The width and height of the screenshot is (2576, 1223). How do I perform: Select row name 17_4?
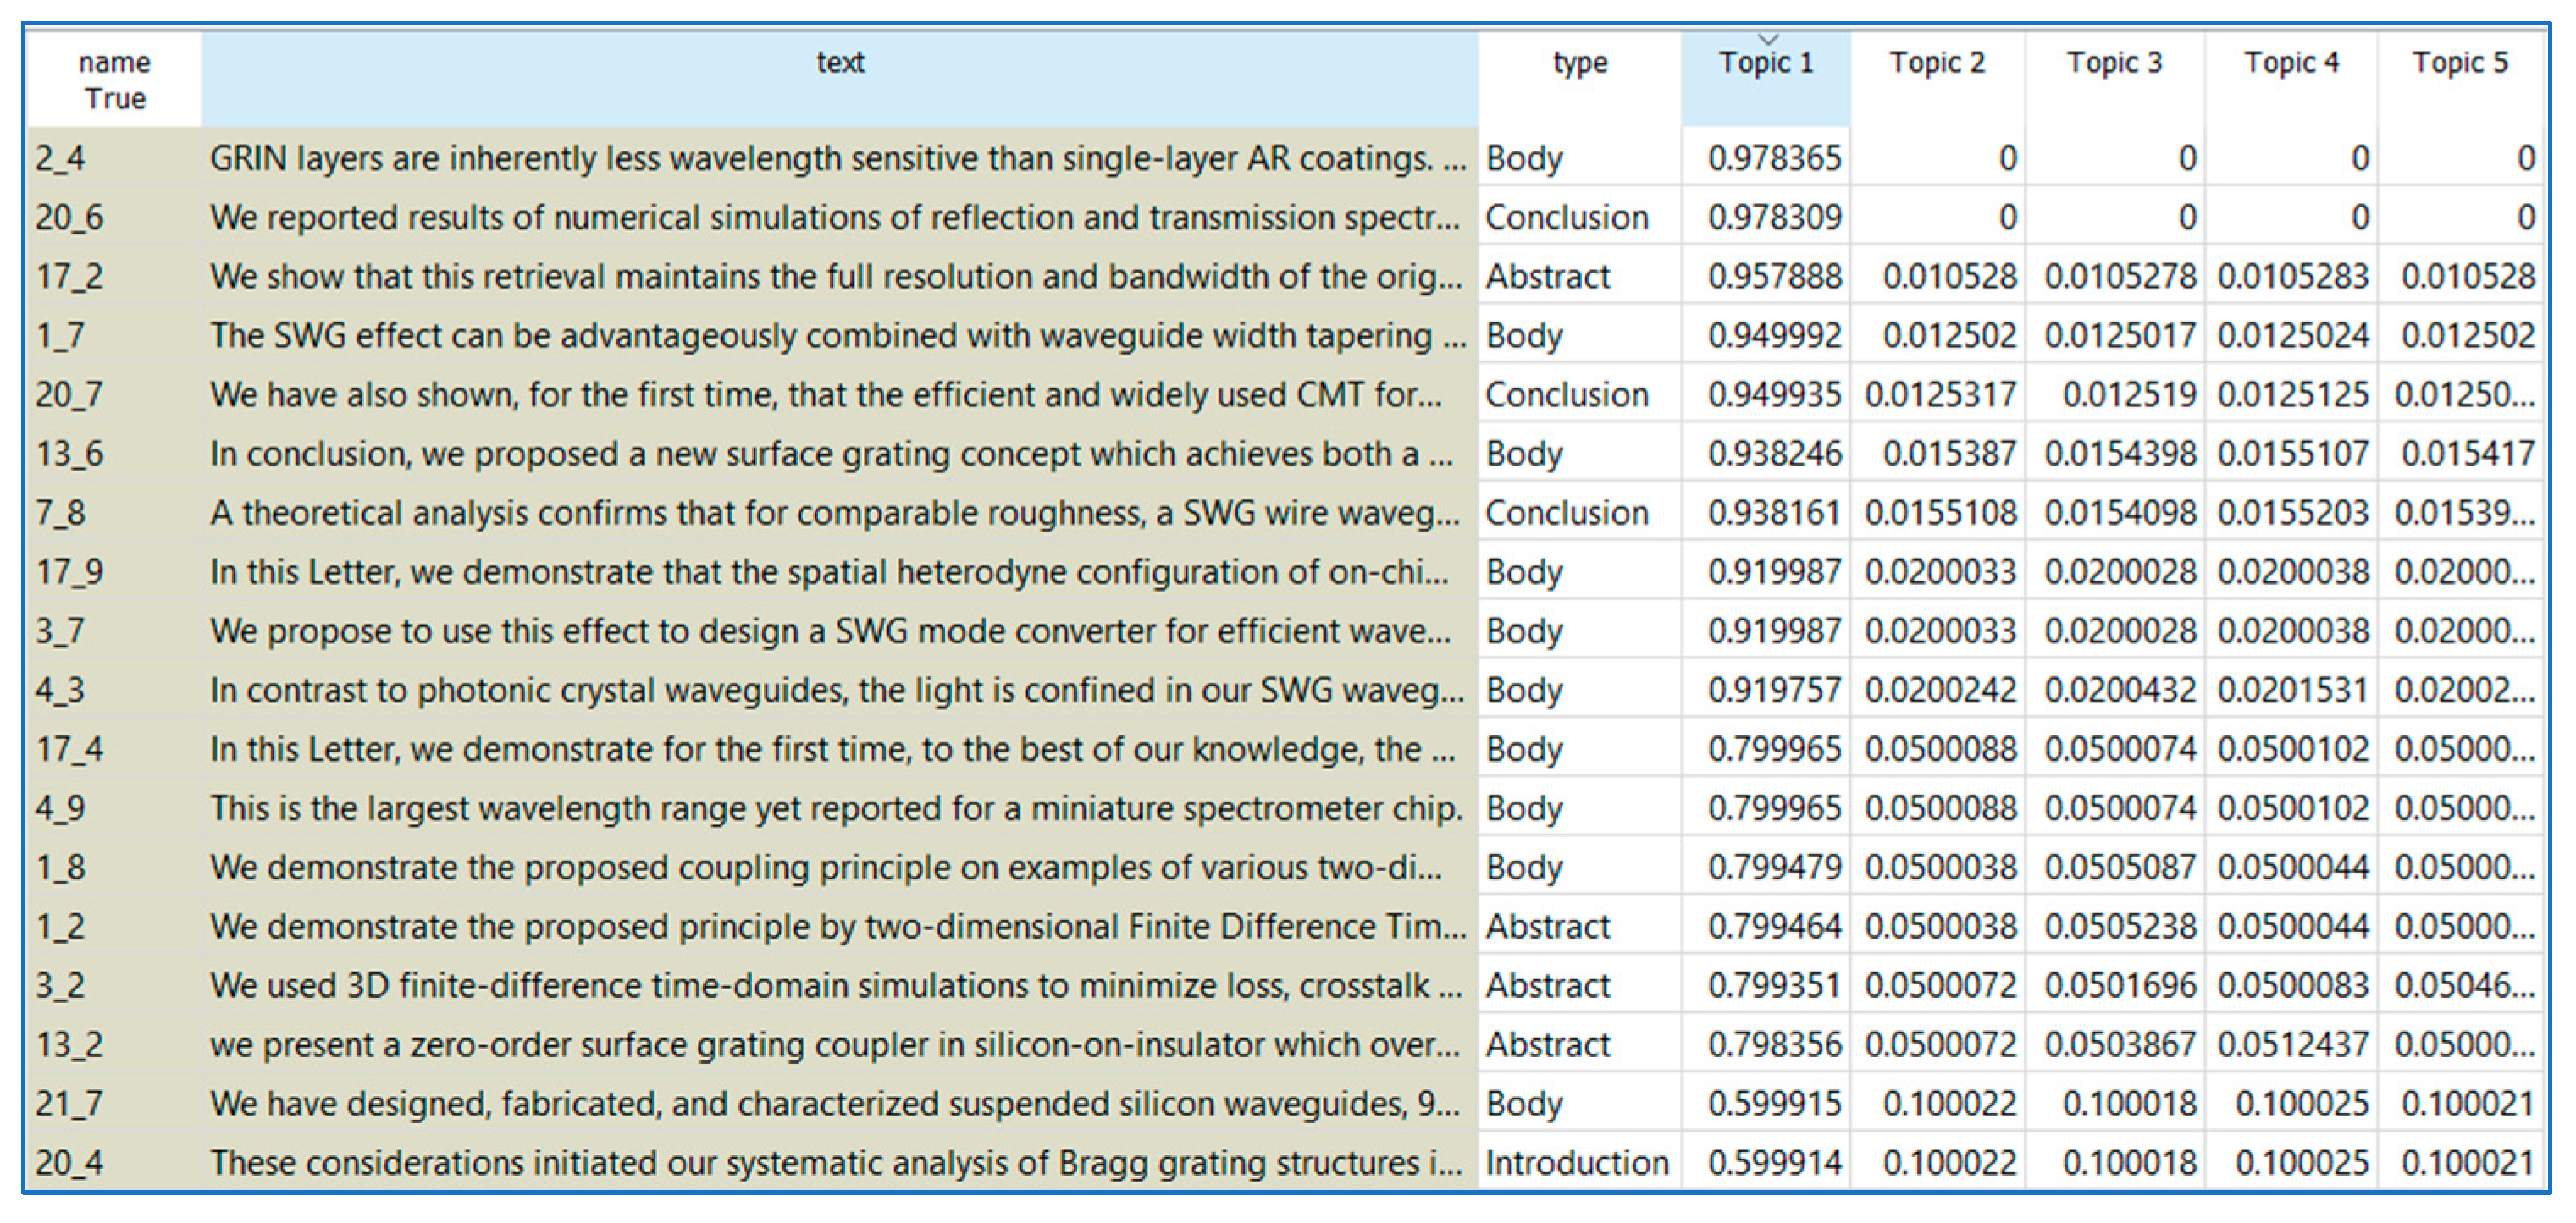(69, 748)
